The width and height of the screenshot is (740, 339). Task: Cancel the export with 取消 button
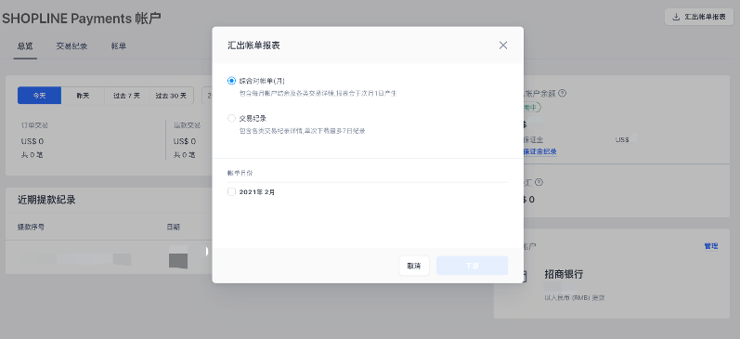pos(414,266)
